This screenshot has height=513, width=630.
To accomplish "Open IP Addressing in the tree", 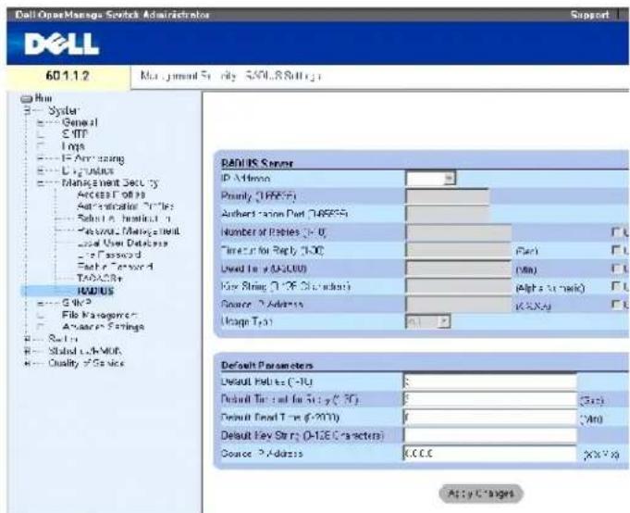I will (x=93, y=158).
